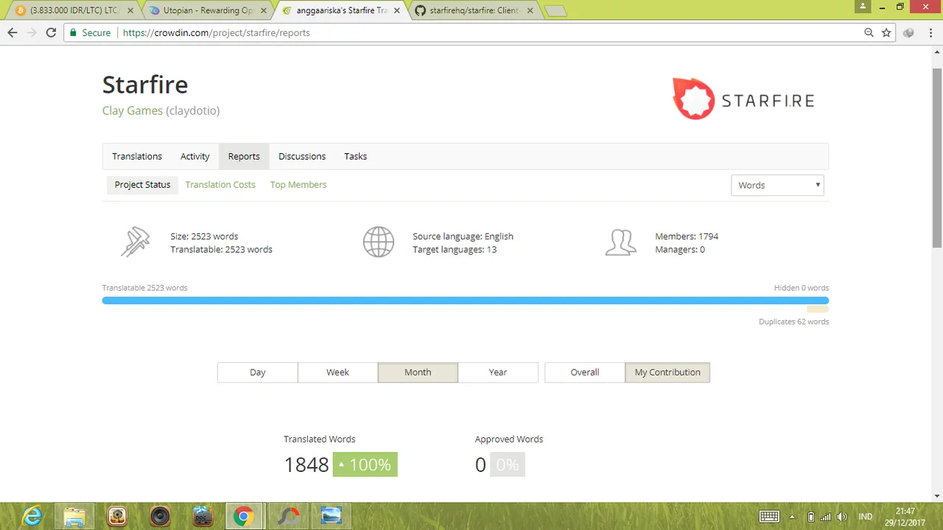Click the Starfire logo image
The width and height of the screenshot is (943, 530).
tap(743, 99)
